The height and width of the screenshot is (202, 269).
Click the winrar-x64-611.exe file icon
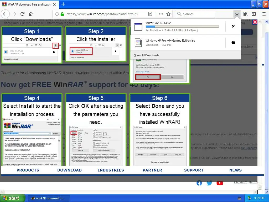[138, 27]
